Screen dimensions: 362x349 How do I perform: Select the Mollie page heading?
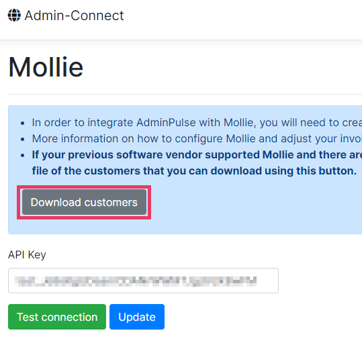[46, 67]
